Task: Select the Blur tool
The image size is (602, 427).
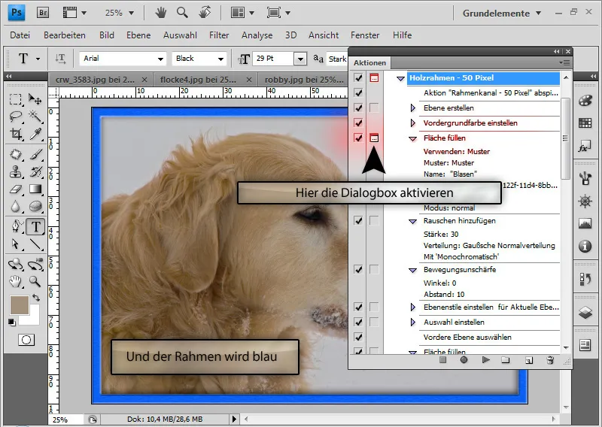Action: coord(15,207)
